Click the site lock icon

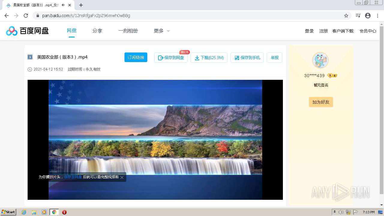38,16
